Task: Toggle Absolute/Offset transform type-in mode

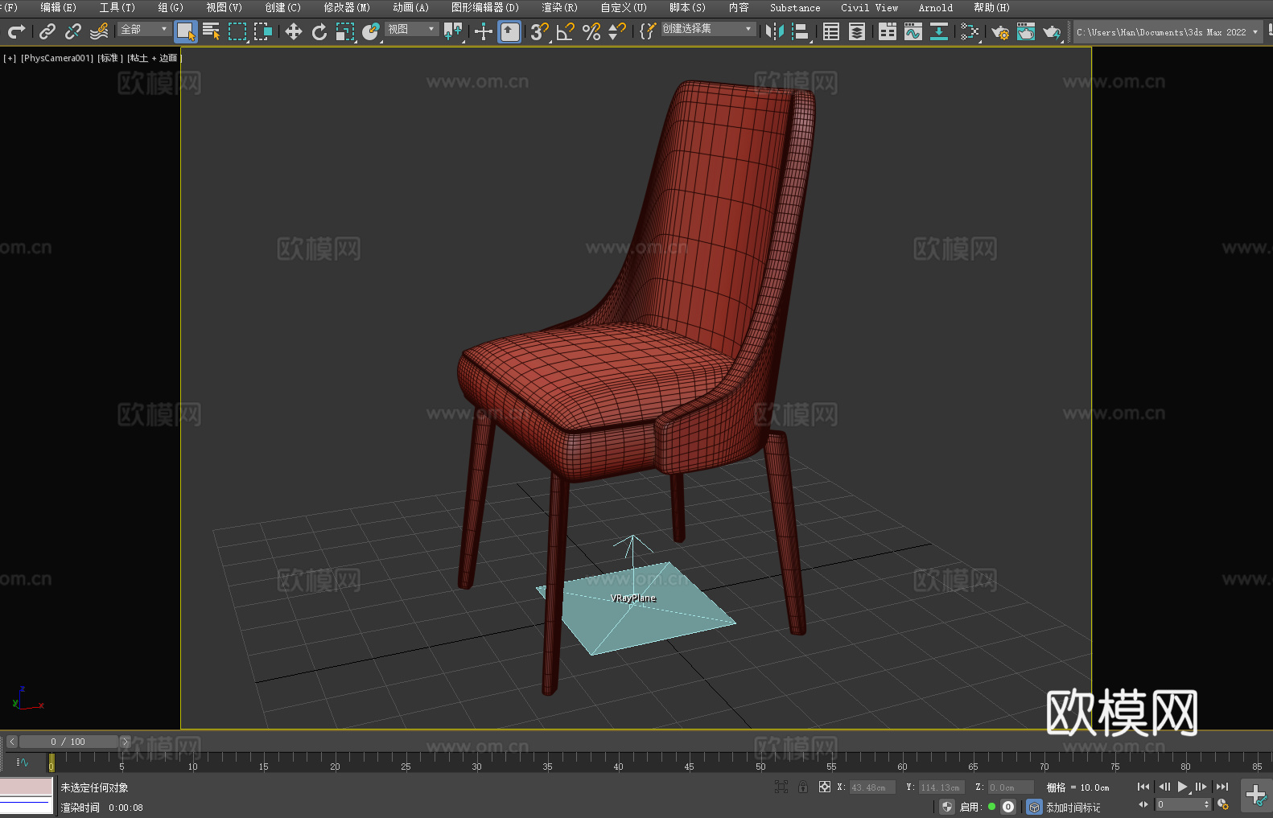Action: pos(825,787)
